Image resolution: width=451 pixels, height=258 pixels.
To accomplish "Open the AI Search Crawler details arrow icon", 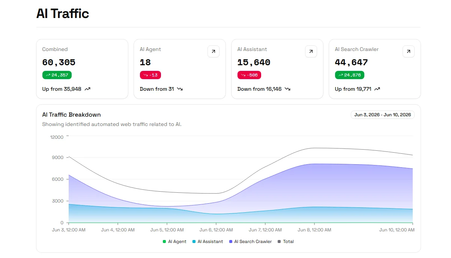I will point(409,51).
